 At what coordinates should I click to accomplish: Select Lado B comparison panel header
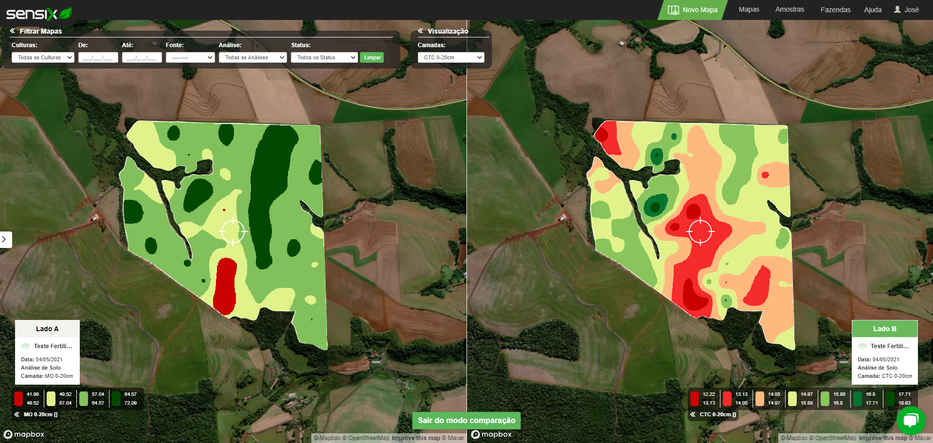(x=884, y=329)
